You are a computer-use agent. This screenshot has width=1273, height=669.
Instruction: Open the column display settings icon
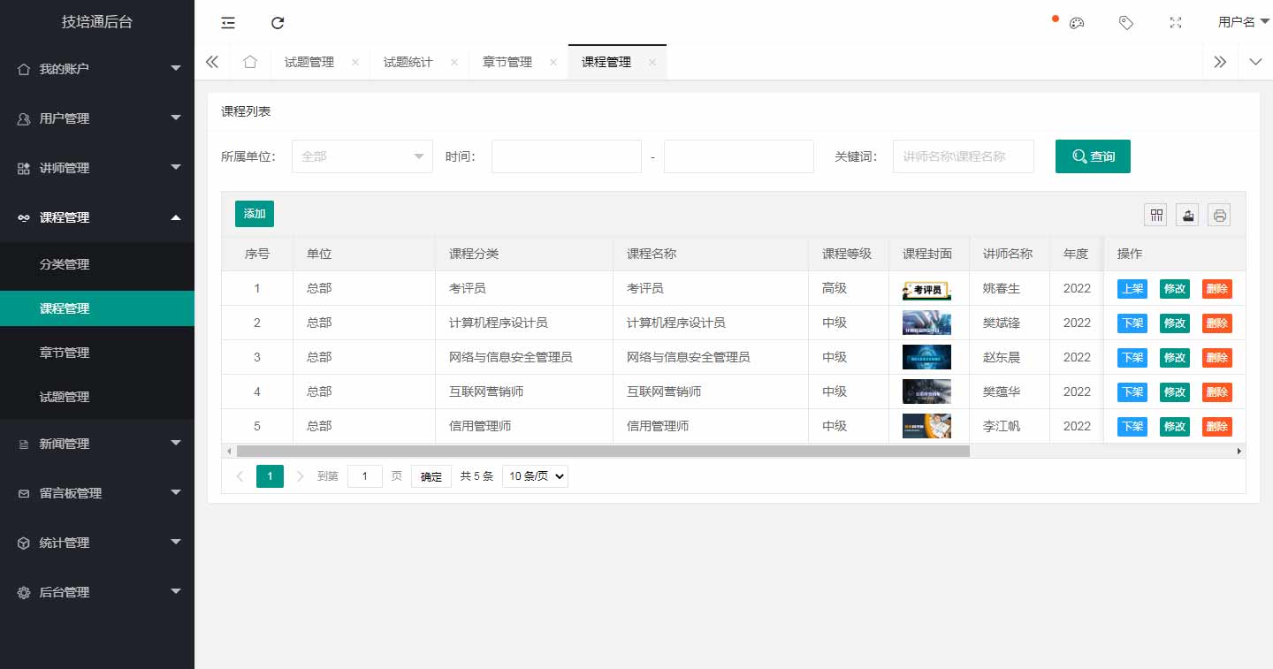(x=1155, y=214)
